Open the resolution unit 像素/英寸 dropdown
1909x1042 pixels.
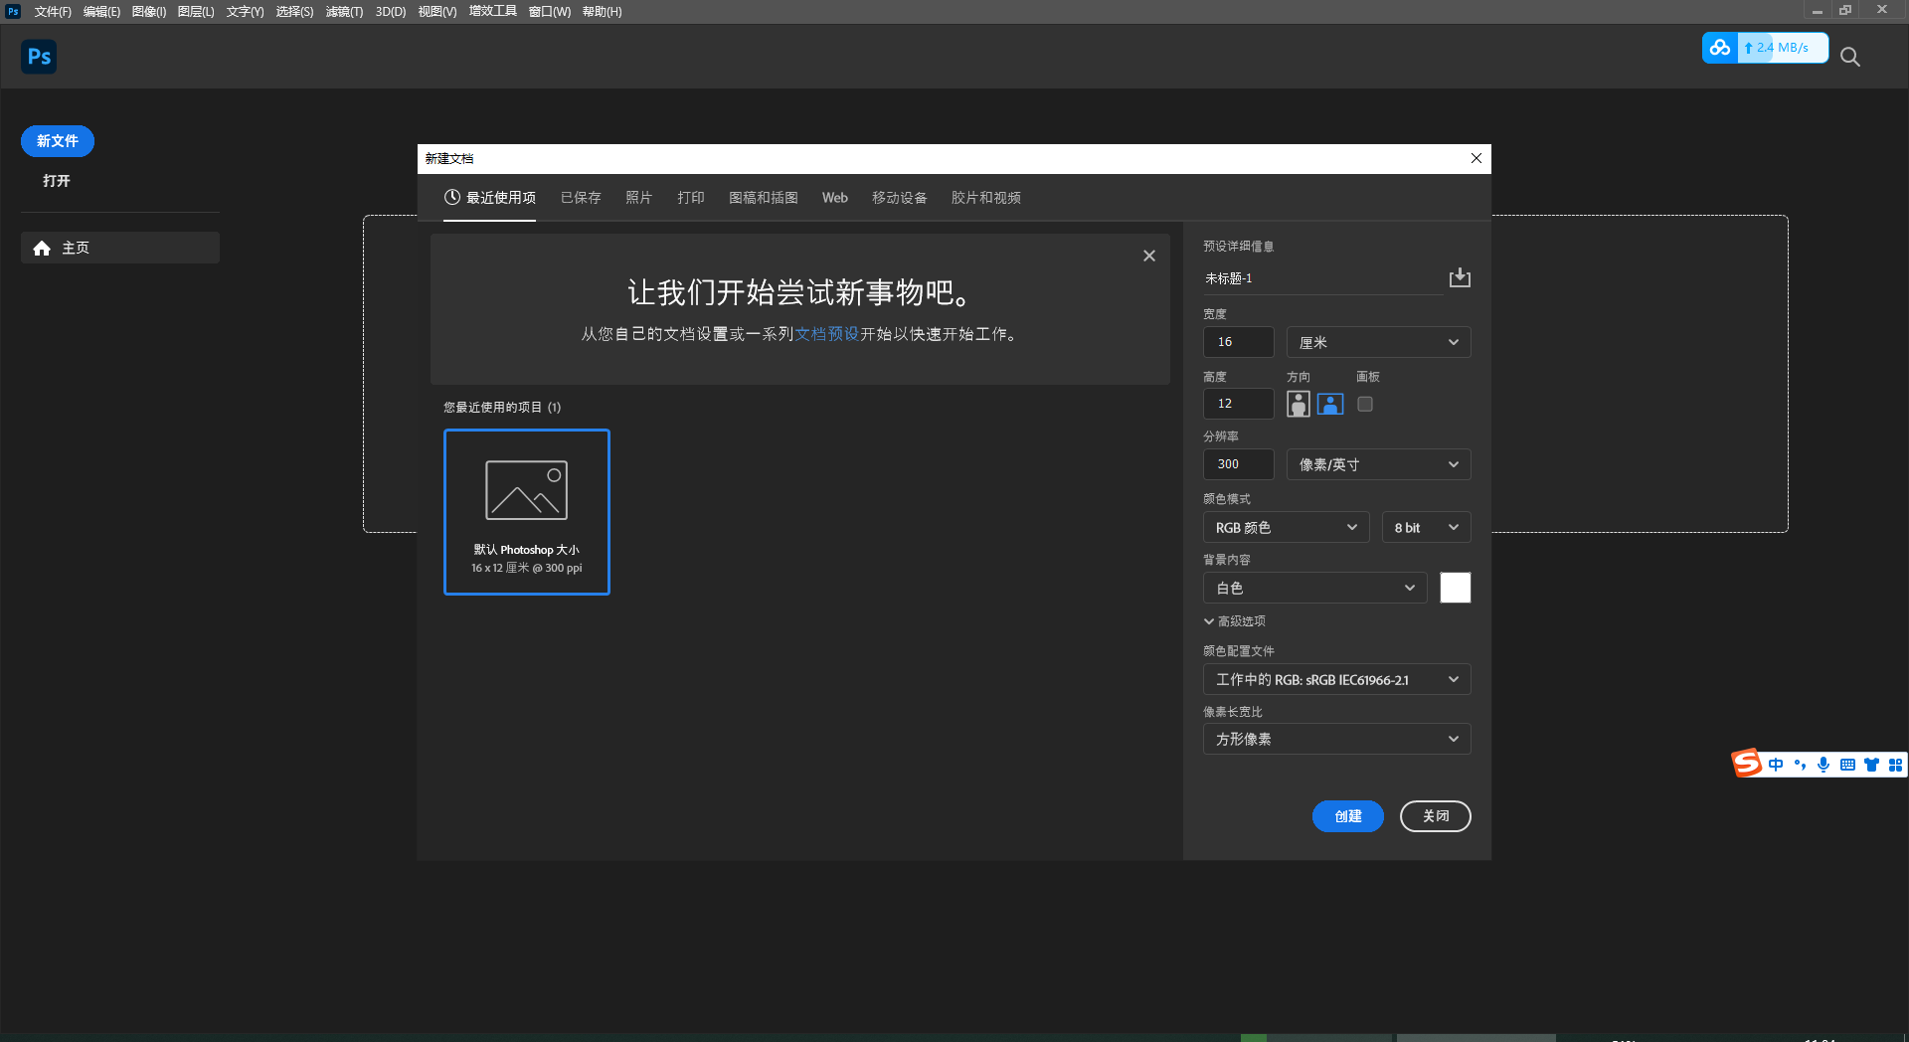(1378, 464)
